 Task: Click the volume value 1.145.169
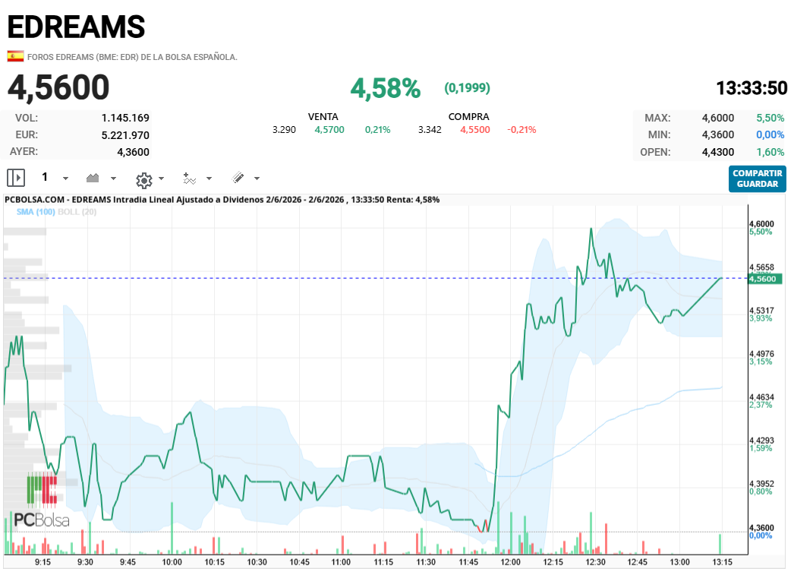(125, 118)
